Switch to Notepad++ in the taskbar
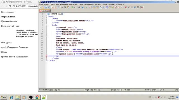The image size is (179, 100). click(44, 97)
